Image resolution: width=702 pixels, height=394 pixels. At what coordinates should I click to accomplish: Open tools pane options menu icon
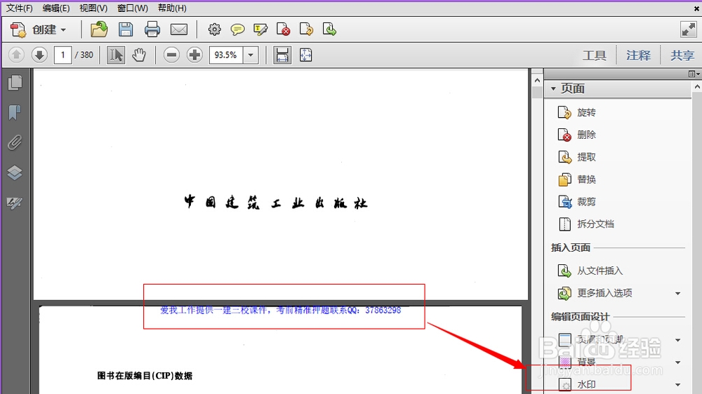point(694,74)
